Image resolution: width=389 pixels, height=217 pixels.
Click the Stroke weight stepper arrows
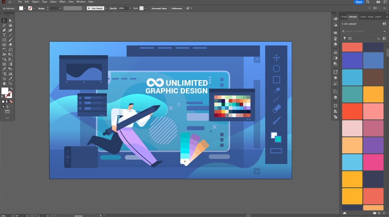pos(47,8)
